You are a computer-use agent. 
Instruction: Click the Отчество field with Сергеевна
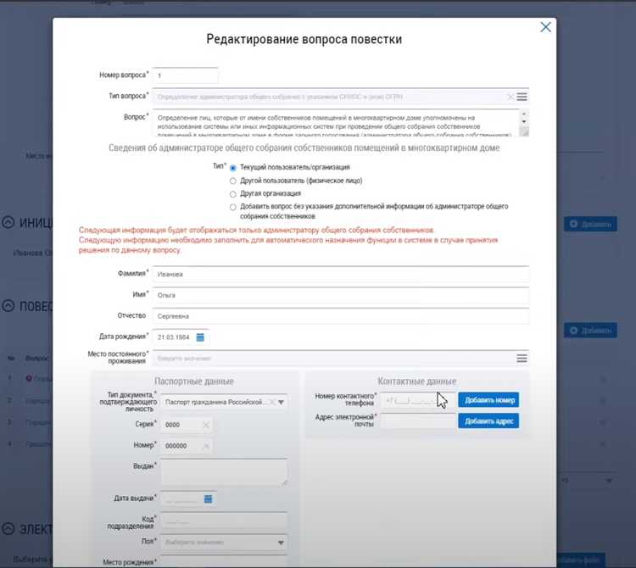point(341,316)
